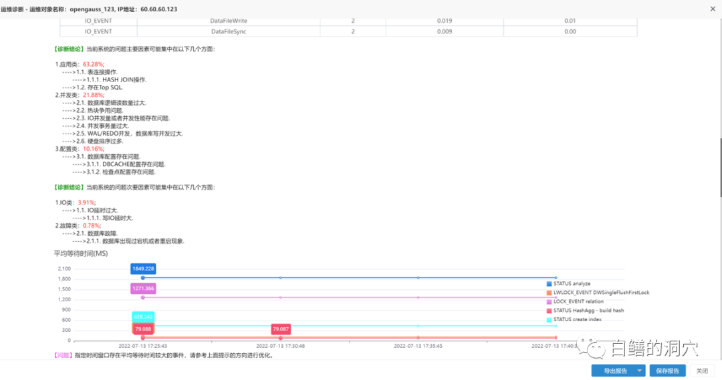Image resolution: width=722 pixels, height=380 pixels.
Task: Close the 运维诊断 dialog with the X icon
Action: click(713, 8)
